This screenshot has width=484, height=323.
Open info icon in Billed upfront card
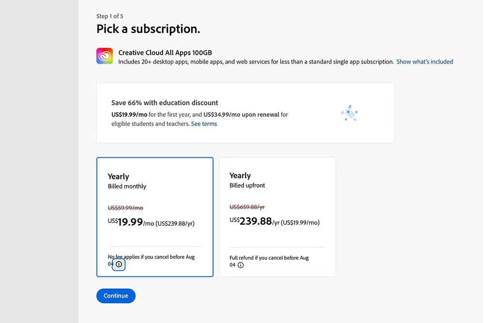click(241, 265)
